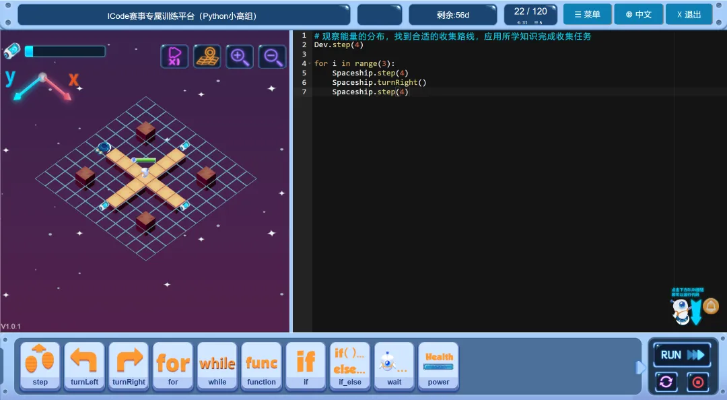
Task: Click the spaceship on the map
Action: tap(104, 148)
